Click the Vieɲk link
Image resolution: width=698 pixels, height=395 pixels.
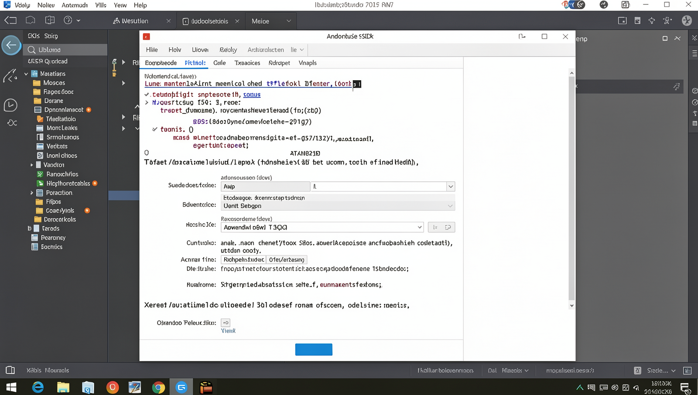point(228,331)
